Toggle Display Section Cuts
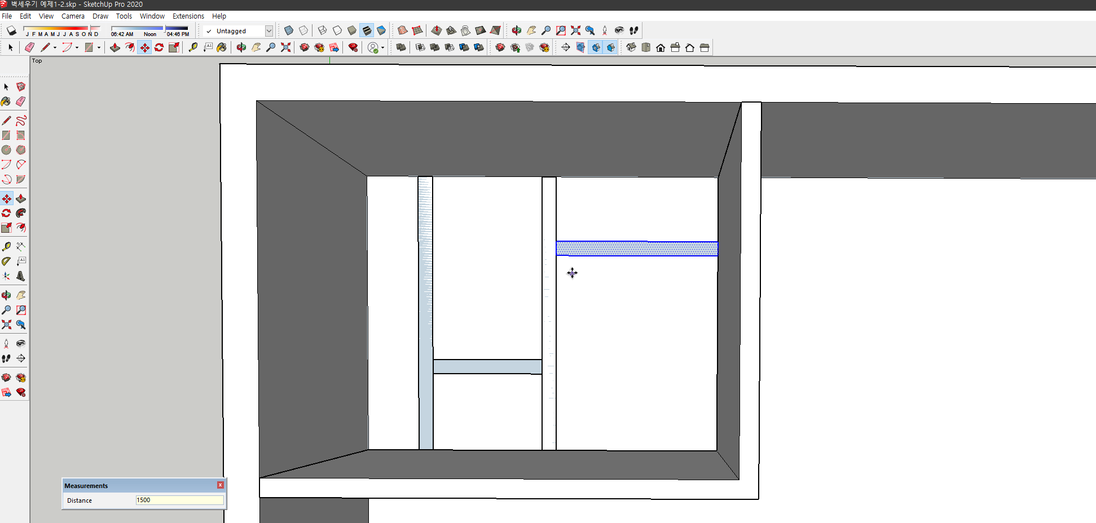Image resolution: width=1096 pixels, height=523 pixels. [x=596, y=47]
